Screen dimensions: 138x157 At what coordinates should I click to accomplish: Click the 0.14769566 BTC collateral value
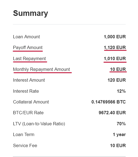point(108,102)
